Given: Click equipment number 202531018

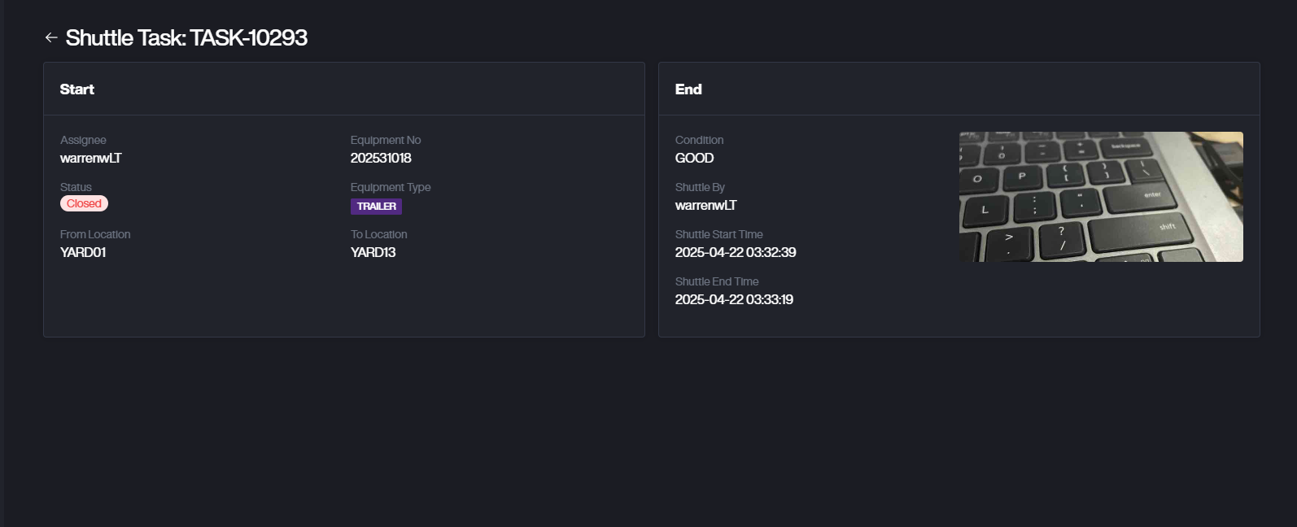Looking at the screenshot, I should click(381, 158).
